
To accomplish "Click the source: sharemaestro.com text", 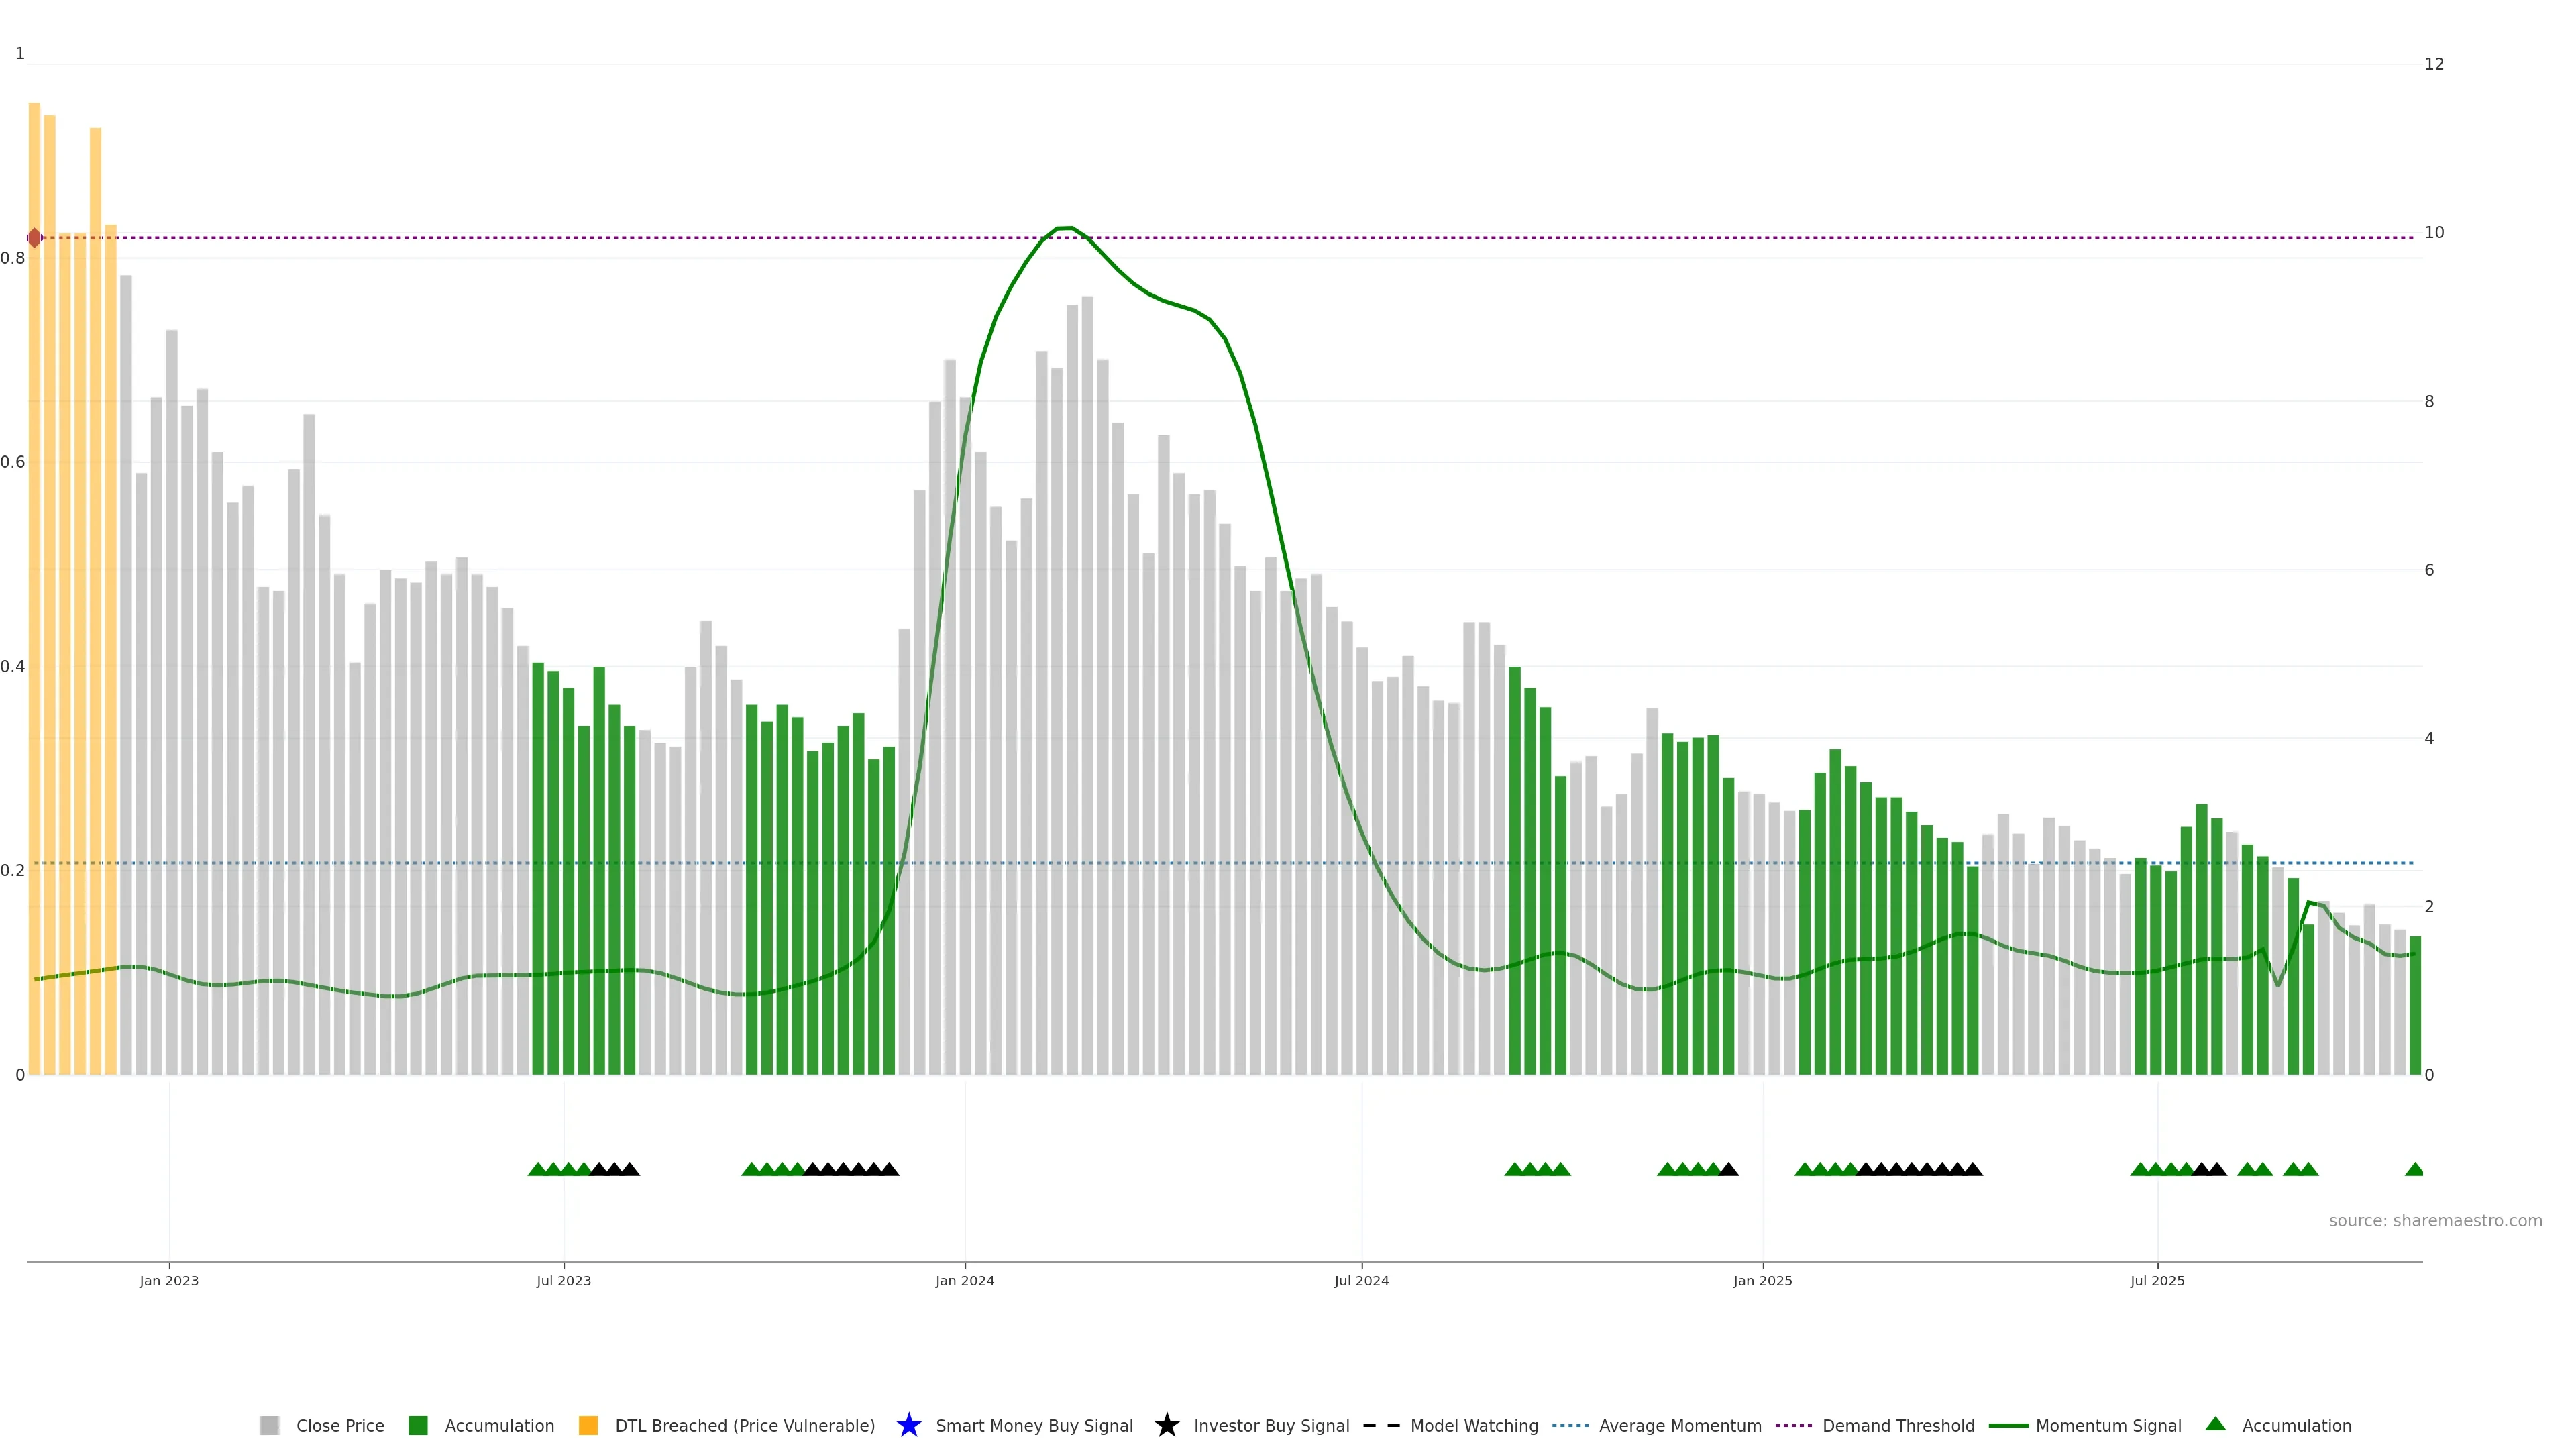I will point(2435,1220).
